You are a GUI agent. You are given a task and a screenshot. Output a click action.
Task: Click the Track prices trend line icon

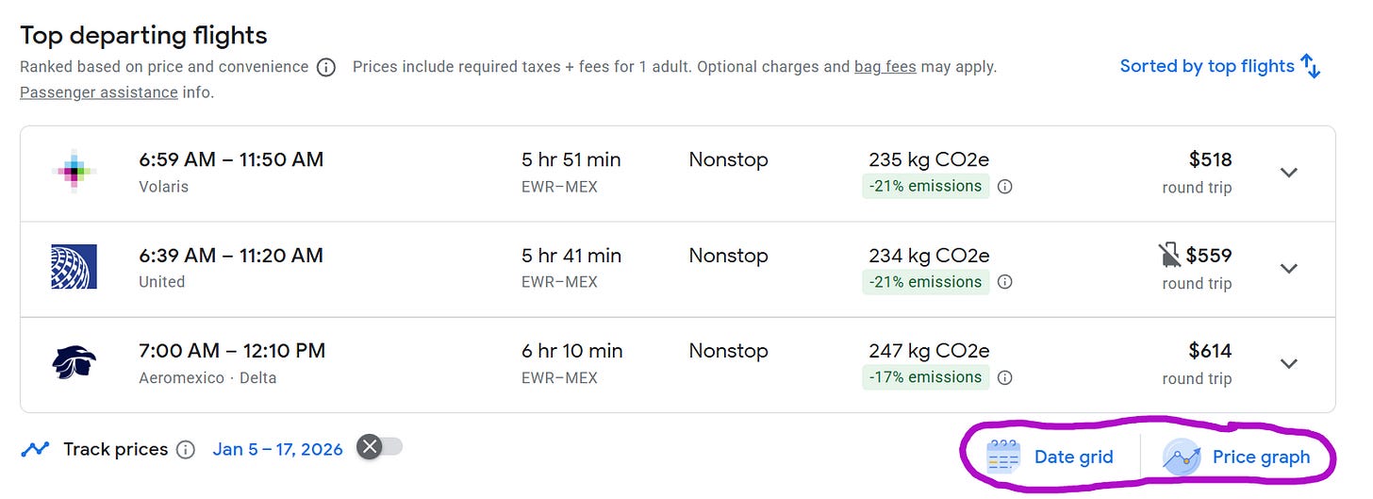(x=36, y=449)
